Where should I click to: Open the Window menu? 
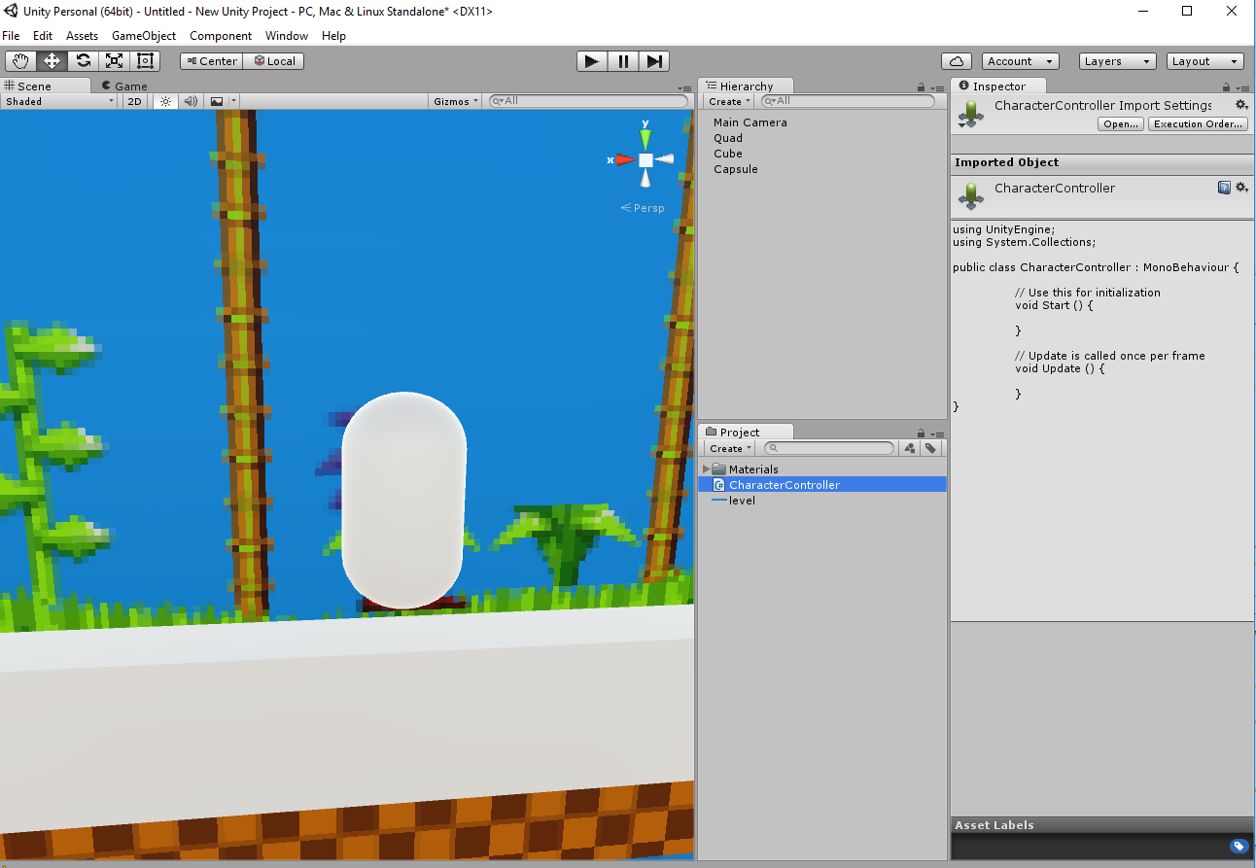[287, 36]
